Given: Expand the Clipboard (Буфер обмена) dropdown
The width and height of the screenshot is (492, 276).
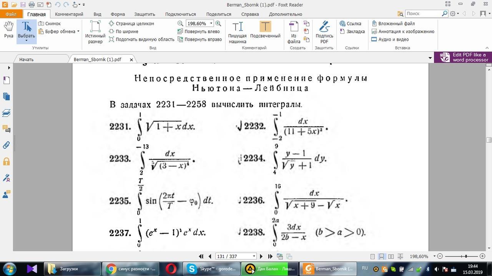Looking at the screenshot, I should tap(78, 31).
